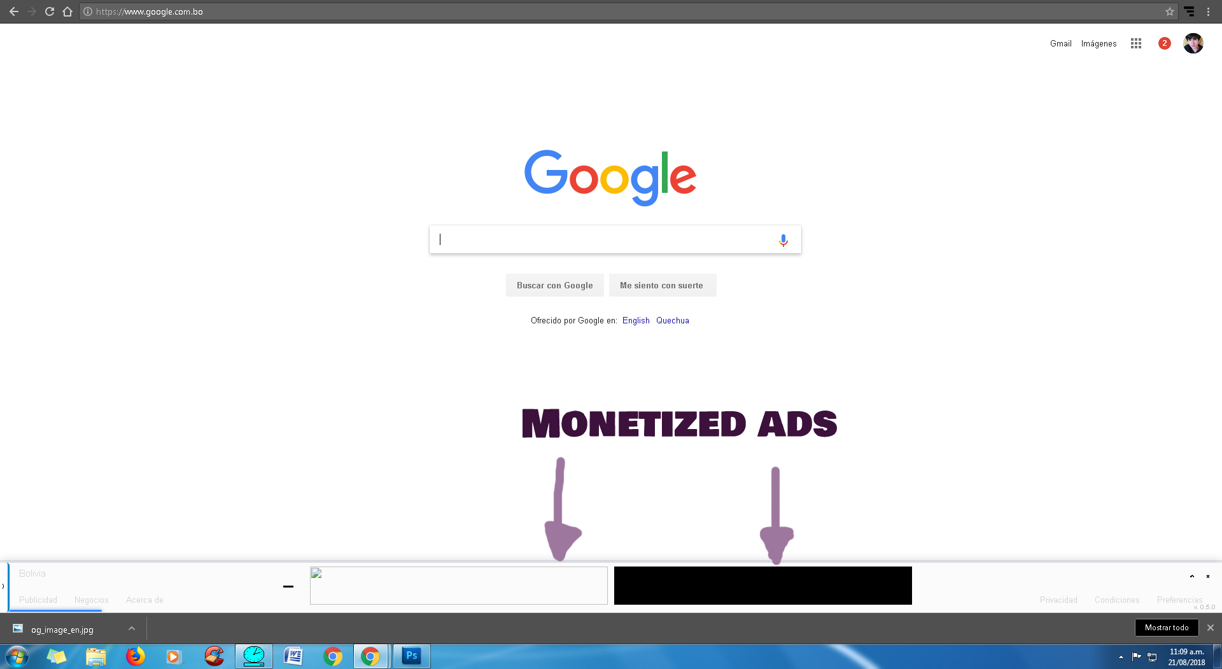Click the browser forward arrow
Viewport: 1222px width, 669px height.
click(32, 11)
